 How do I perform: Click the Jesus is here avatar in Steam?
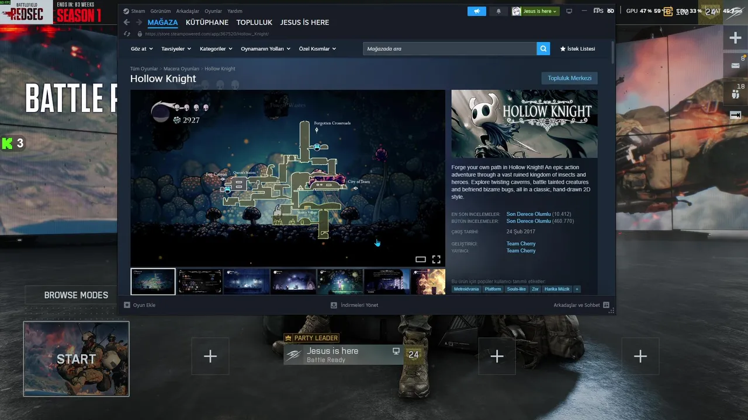coord(517,11)
